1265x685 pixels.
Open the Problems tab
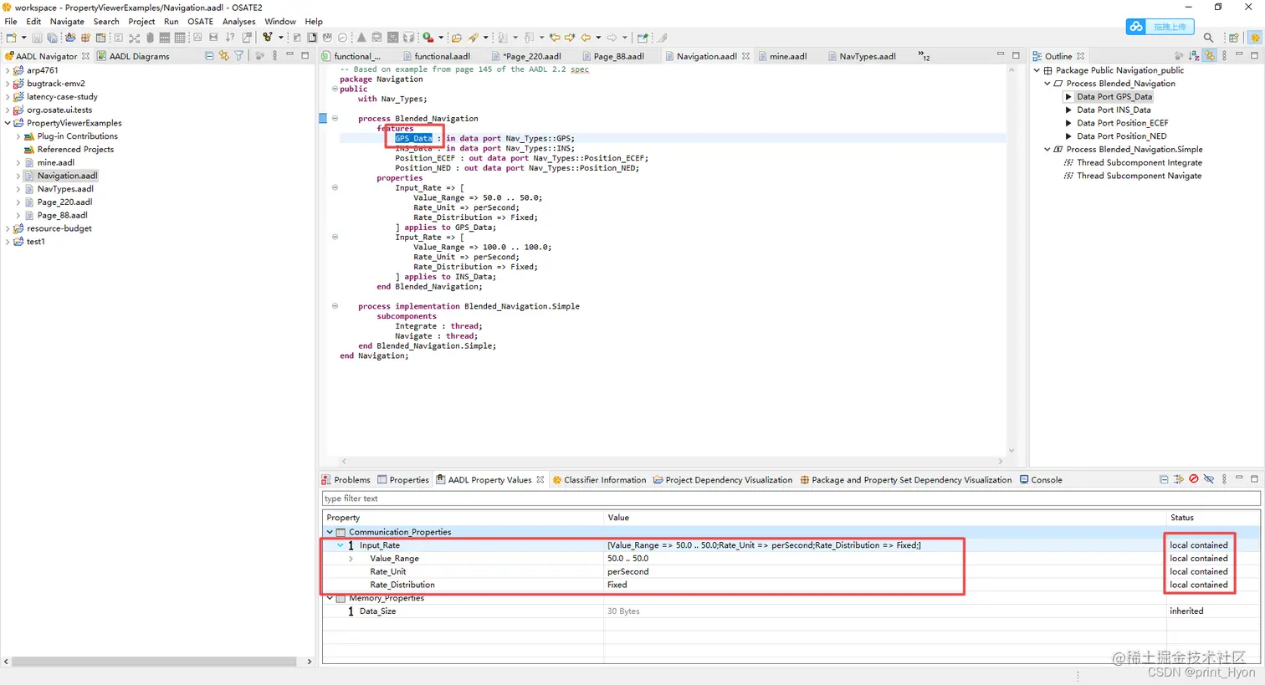(x=346, y=480)
